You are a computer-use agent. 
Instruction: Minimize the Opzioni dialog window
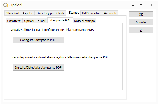coord(134,5)
